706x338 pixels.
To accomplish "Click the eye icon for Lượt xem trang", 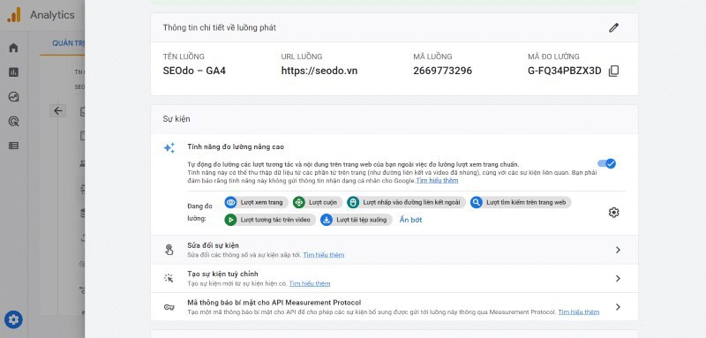I will [x=230, y=202].
